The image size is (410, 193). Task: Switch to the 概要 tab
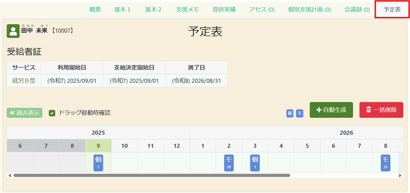[x=95, y=10]
